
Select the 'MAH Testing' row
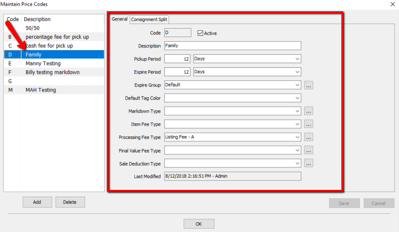[54, 90]
